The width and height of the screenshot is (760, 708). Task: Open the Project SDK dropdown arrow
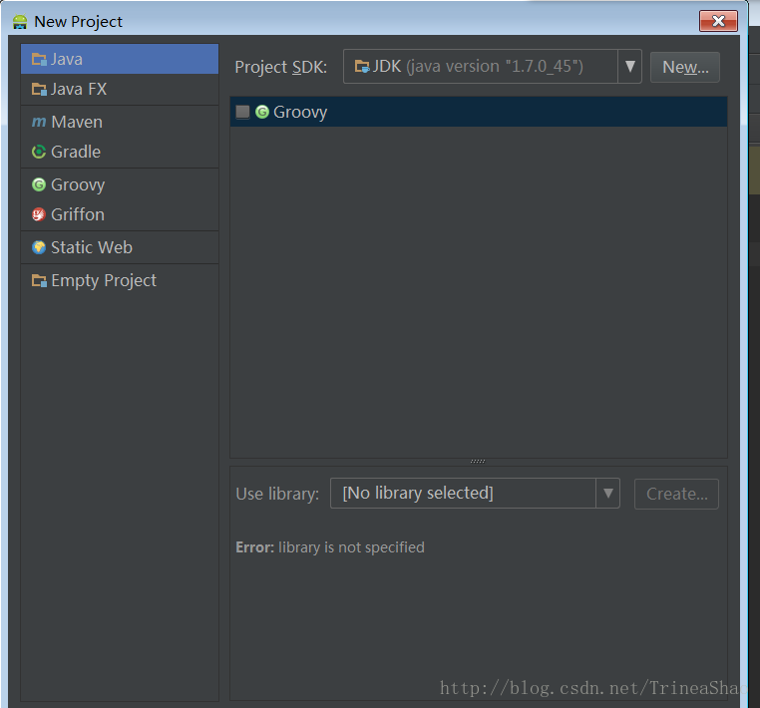pyautogui.click(x=629, y=67)
